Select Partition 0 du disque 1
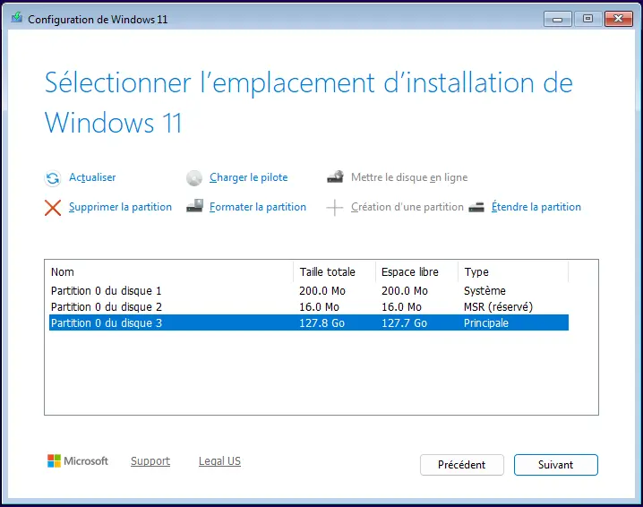 (x=106, y=291)
